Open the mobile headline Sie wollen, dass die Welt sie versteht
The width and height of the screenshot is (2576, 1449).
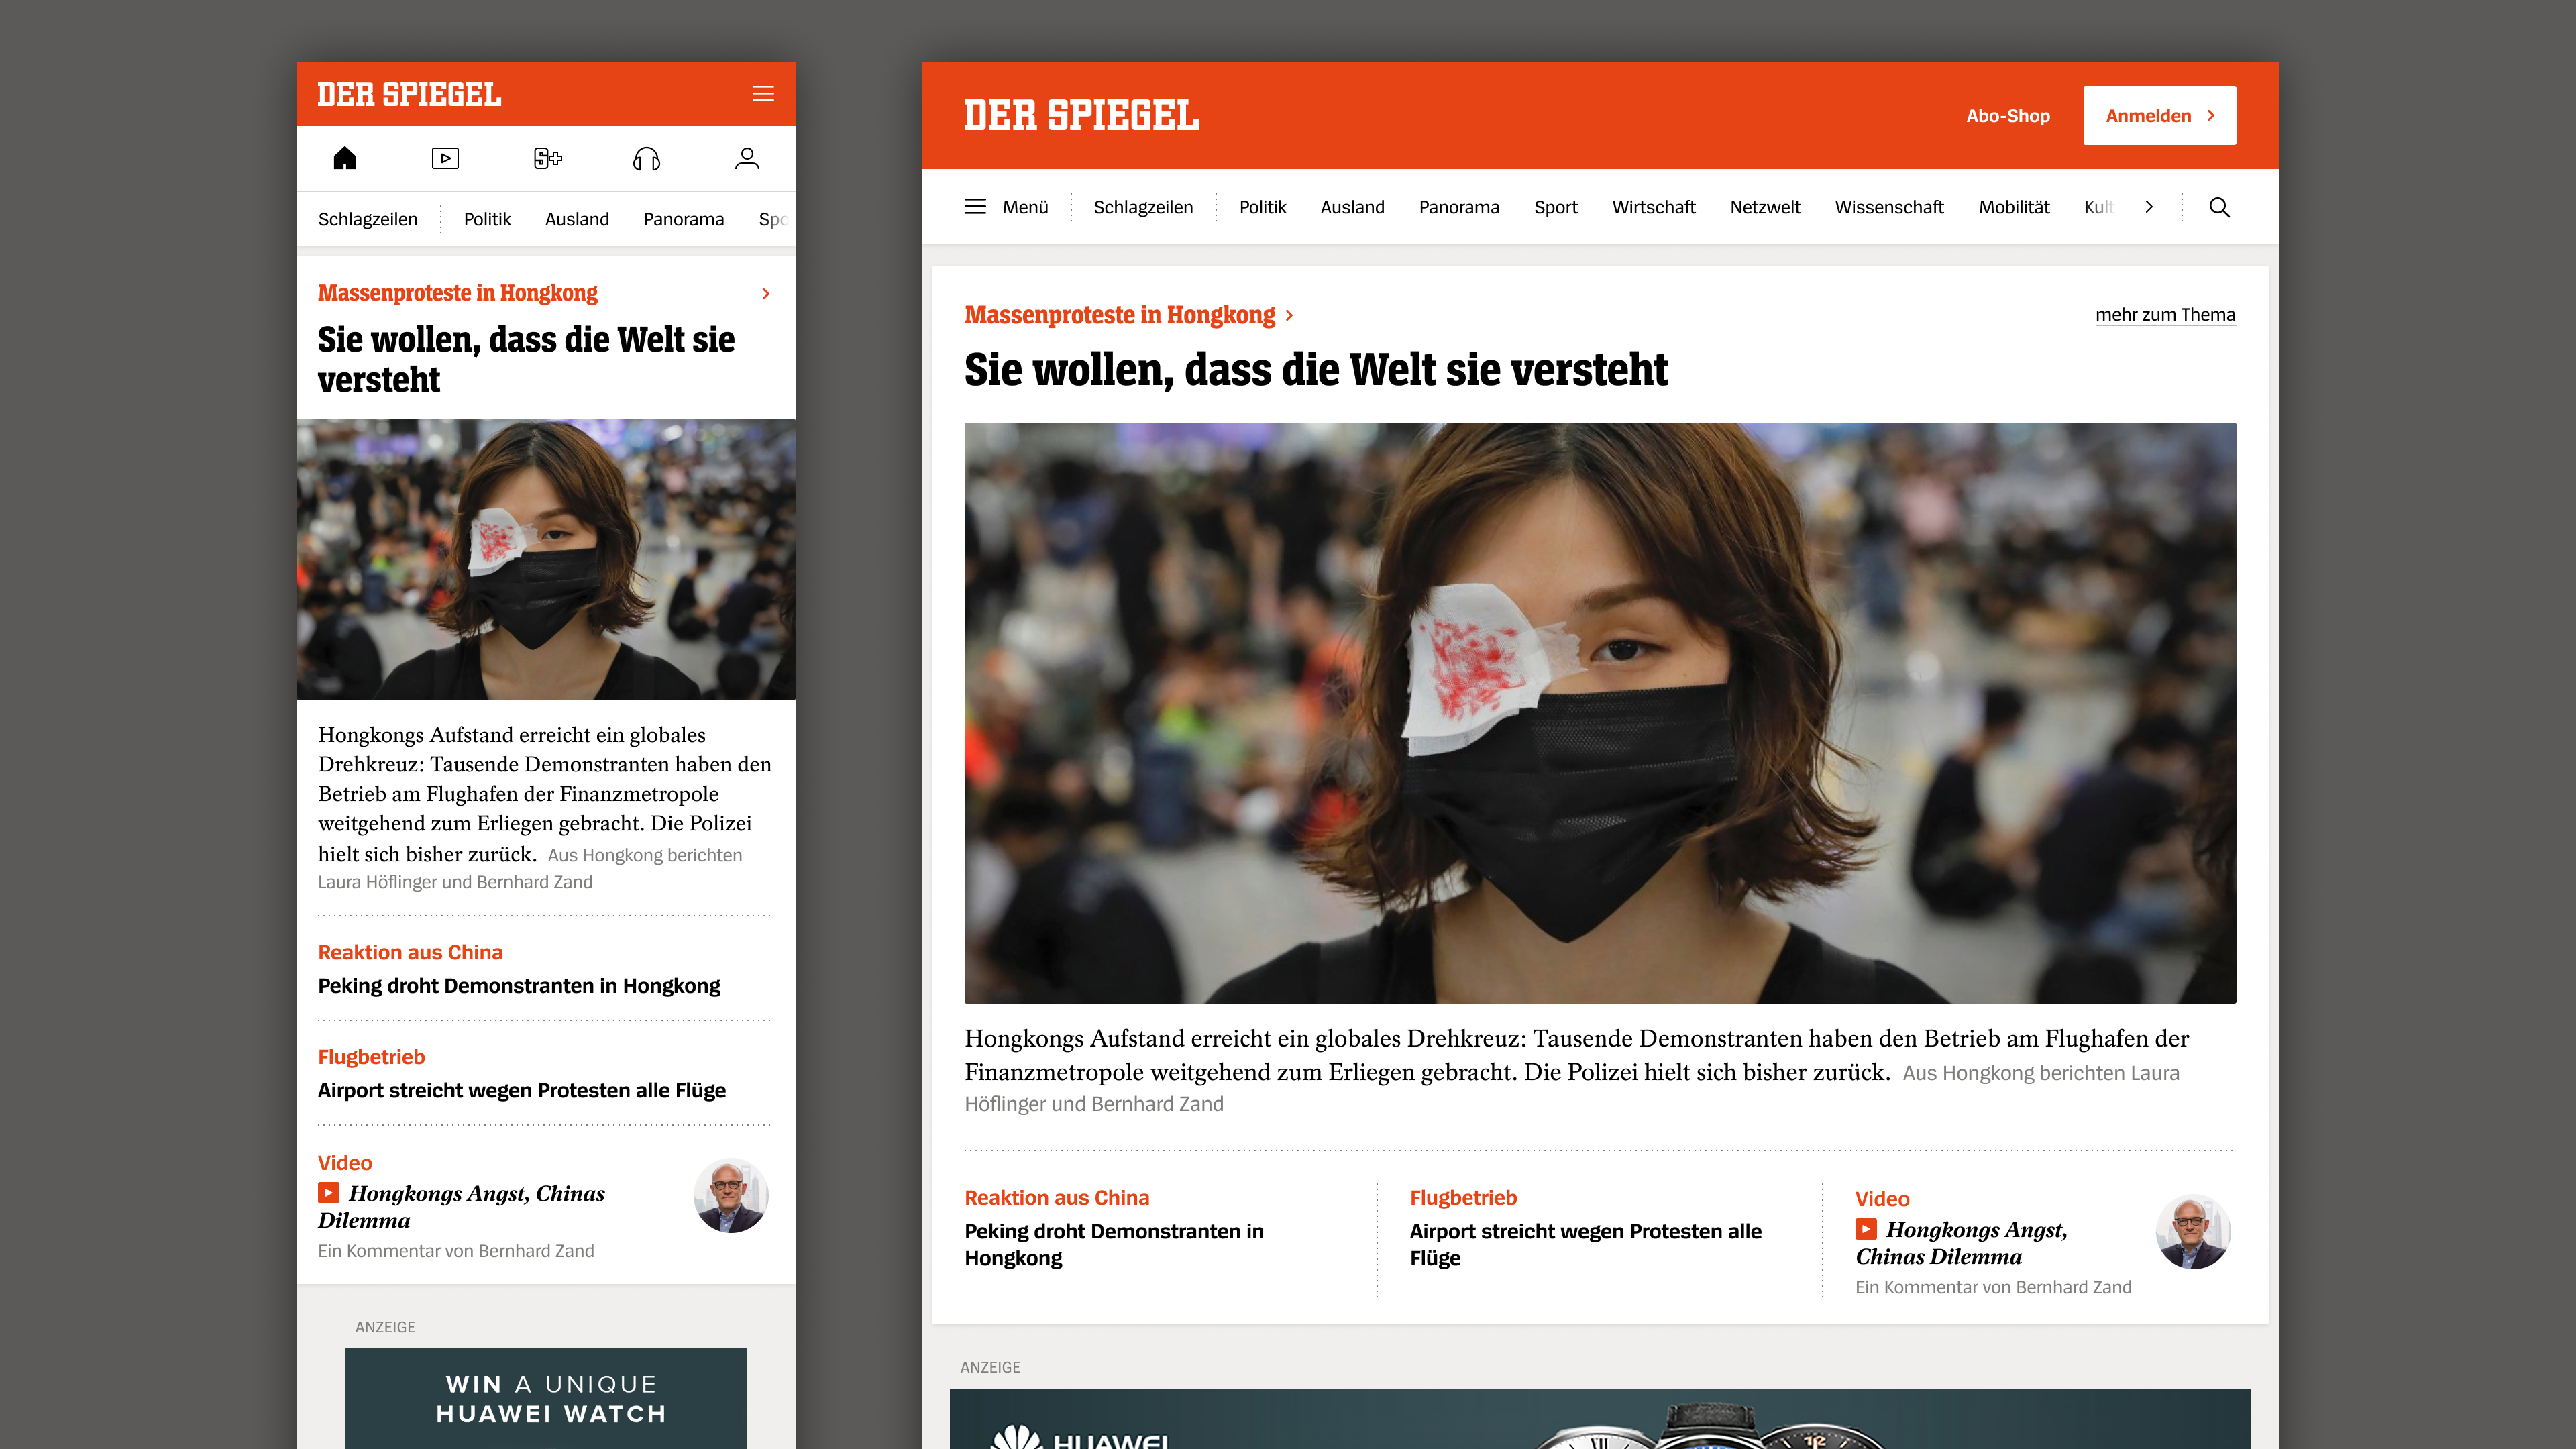526,359
